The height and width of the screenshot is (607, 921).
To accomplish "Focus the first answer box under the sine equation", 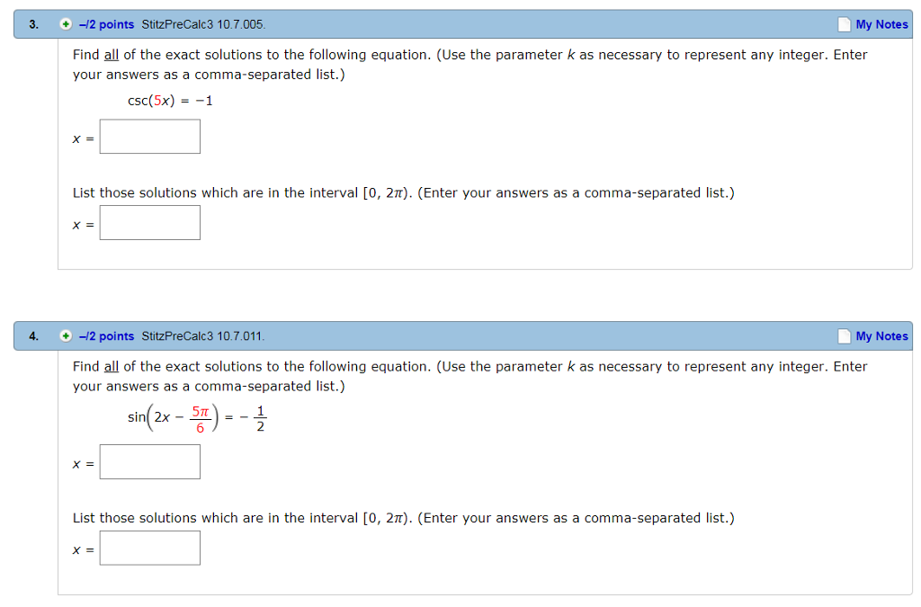I will tap(150, 462).
